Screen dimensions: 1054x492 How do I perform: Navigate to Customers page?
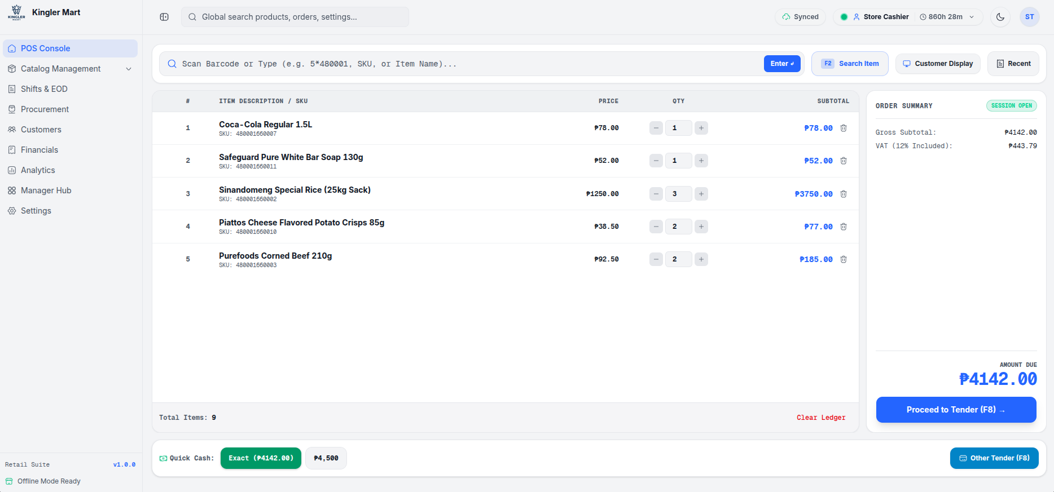tap(70, 130)
